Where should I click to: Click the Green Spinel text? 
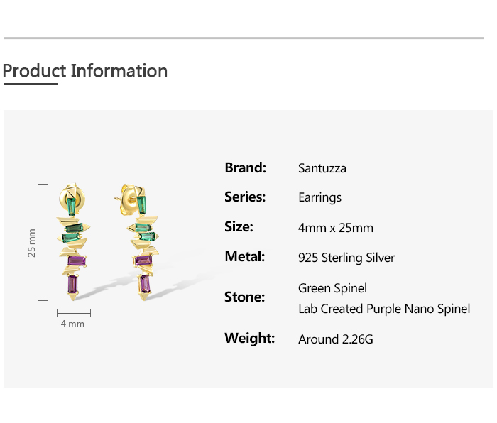pyautogui.click(x=332, y=288)
